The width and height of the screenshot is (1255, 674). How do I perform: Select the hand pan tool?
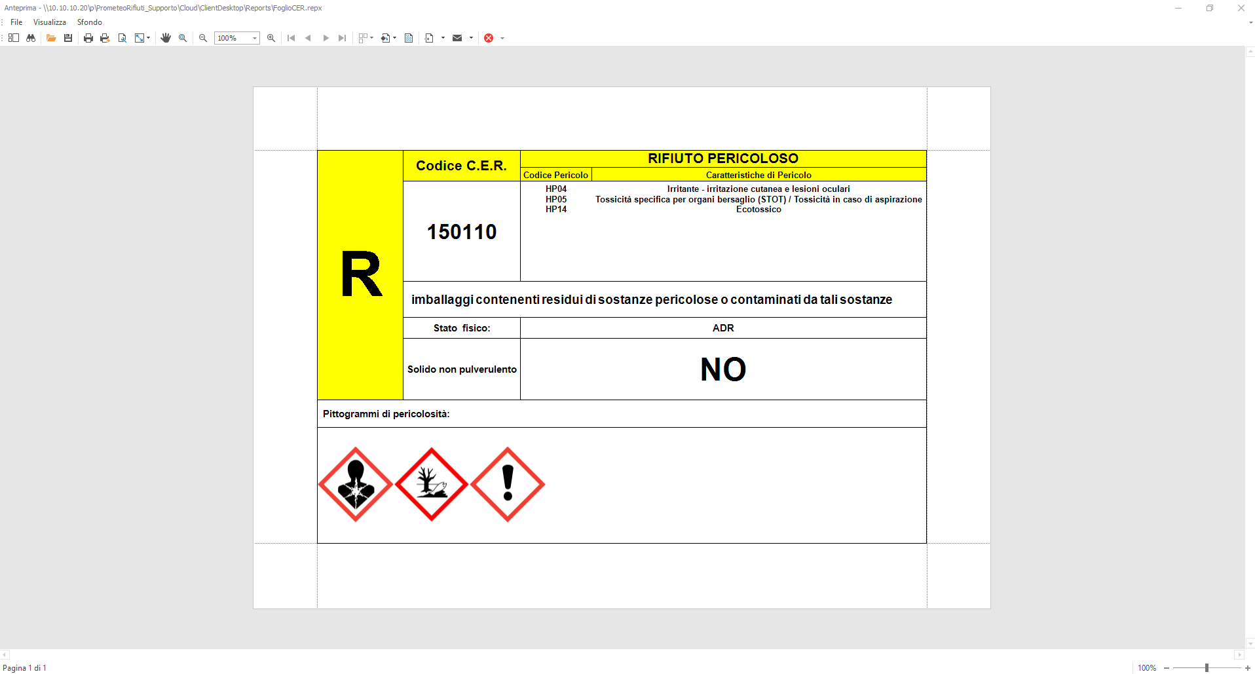point(166,38)
